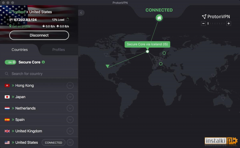Select the Japan row in the country list
240x148 pixels.
coord(39,97)
